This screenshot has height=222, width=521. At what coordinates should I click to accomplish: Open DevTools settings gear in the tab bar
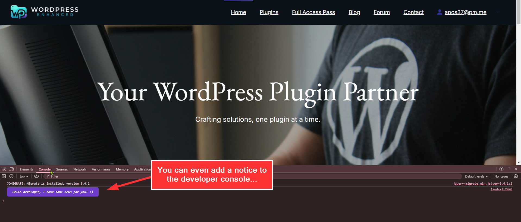[x=501, y=169]
